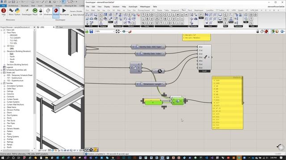Click the Category picker C icon in ribbon

[x=101, y=15]
